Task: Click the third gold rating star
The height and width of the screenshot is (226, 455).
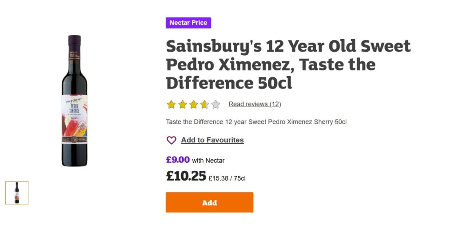Action: (x=193, y=105)
